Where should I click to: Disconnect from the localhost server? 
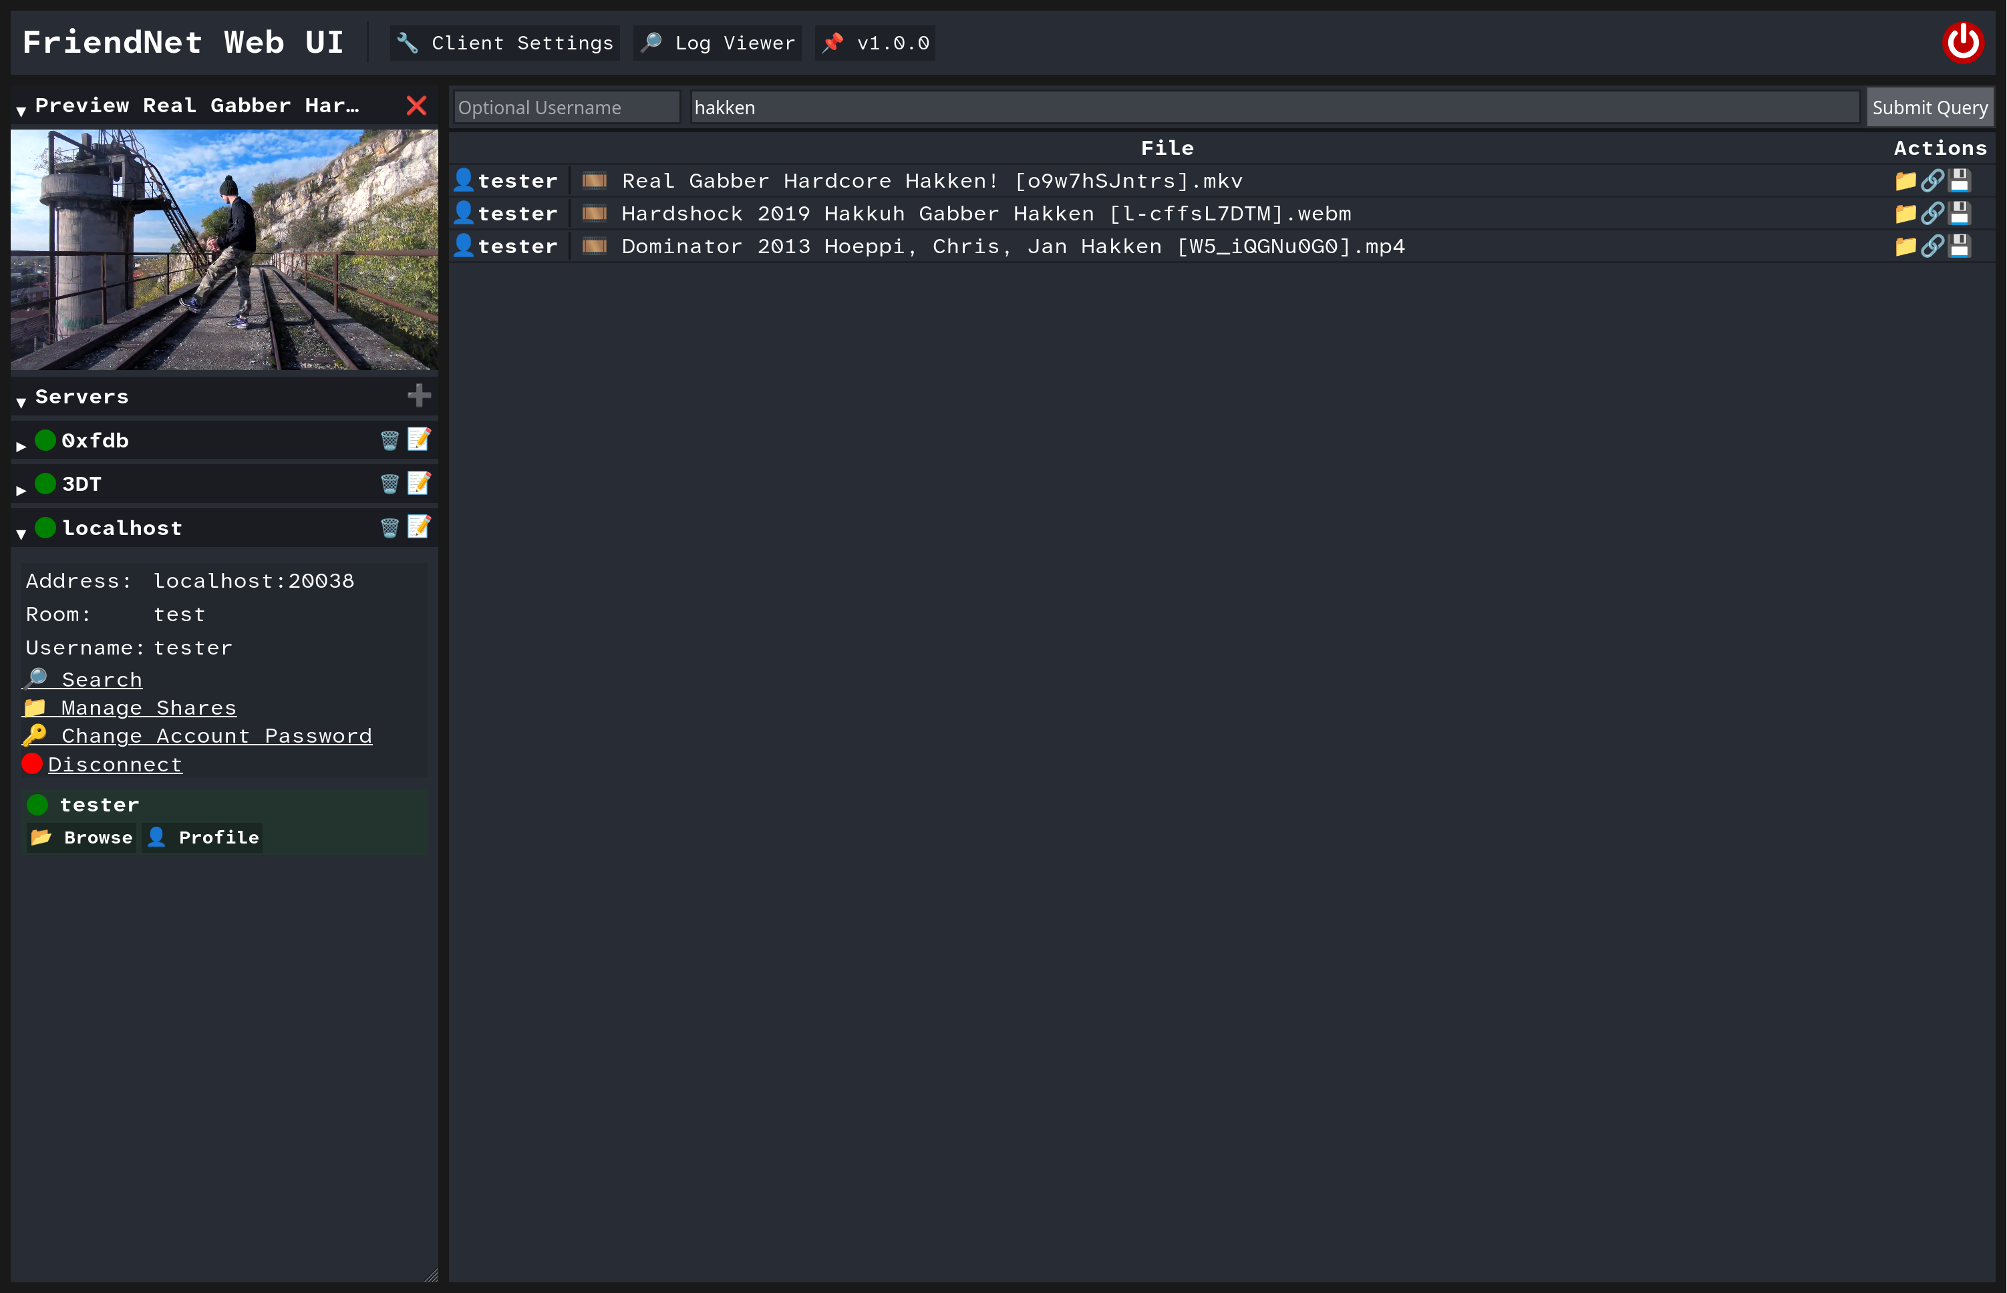coord(114,765)
